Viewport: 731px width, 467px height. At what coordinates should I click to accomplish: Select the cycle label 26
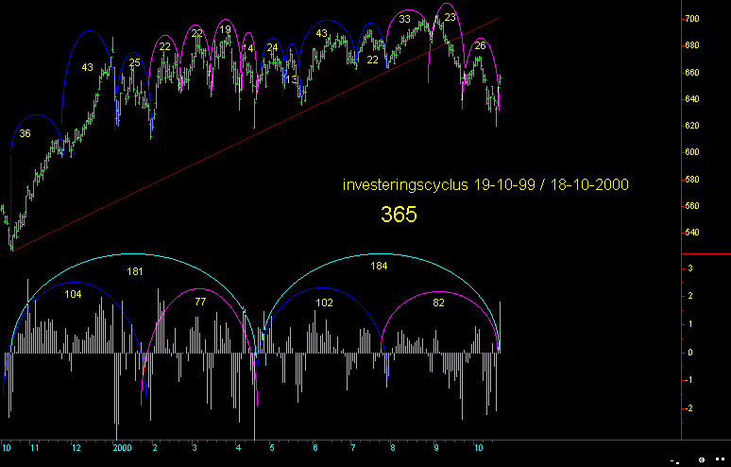[x=480, y=45]
